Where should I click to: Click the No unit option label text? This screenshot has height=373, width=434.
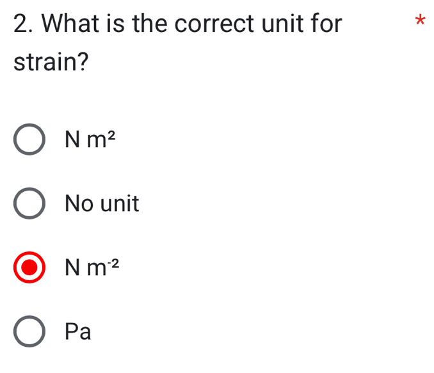(x=102, y=204)
